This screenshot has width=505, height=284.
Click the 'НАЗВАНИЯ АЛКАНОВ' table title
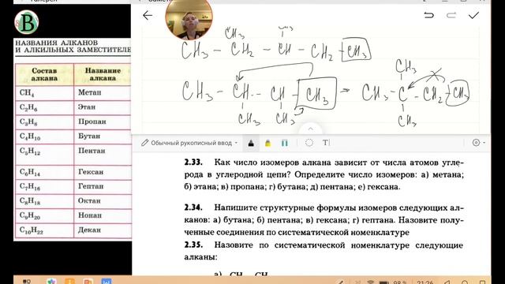click(x=56, y=43)
